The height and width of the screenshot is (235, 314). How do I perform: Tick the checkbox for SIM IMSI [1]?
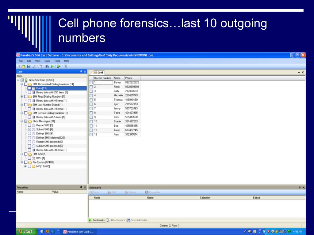click(x=26, y=154)
